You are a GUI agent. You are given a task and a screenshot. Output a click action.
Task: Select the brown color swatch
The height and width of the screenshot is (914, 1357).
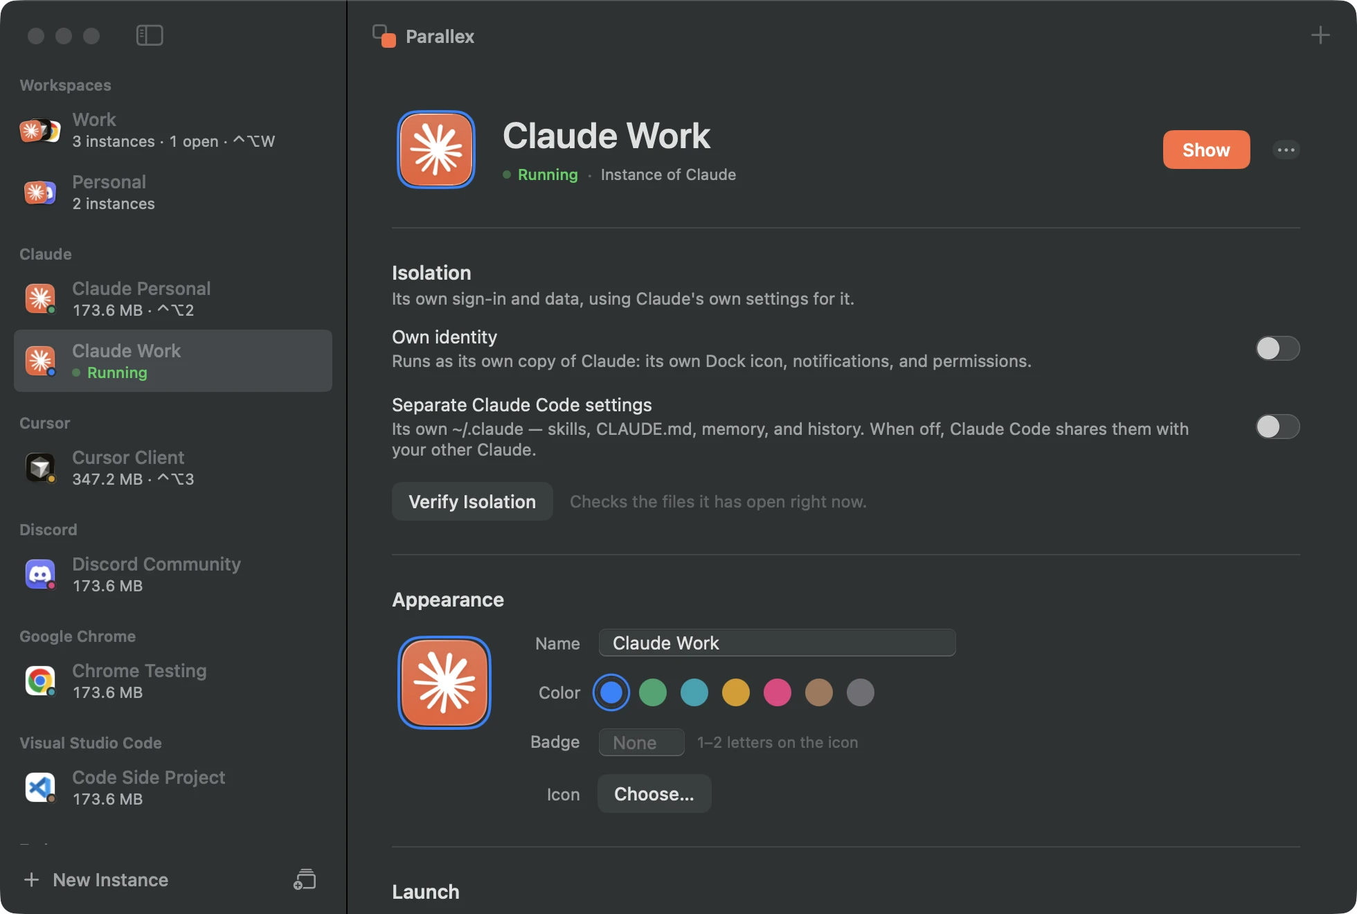click(x=819, y=692)
